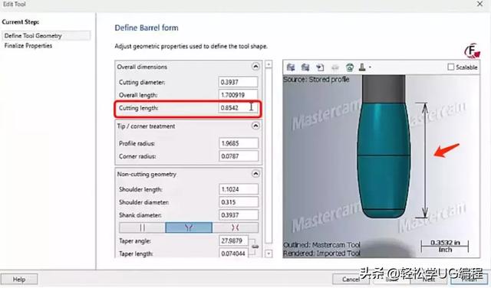Enable the Scalable checkbox
This screenshot has width=491, height=288.
point(450,67)
